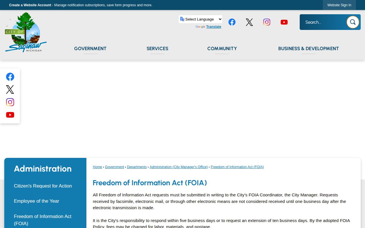Open the Business & Development menu
Image resolution: width=365 pixels, height=228 pixels.
pos(309,48)
